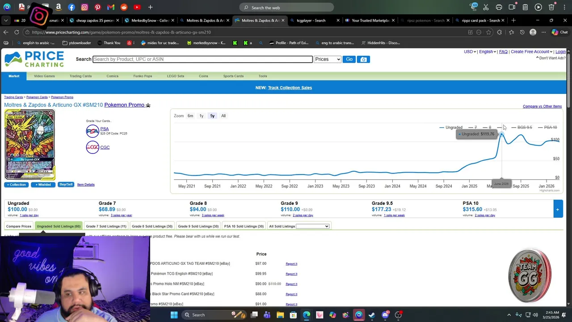Open the USD currency dropdown
Viewport: 572px width, 322px height.
(x=470, y=51)
